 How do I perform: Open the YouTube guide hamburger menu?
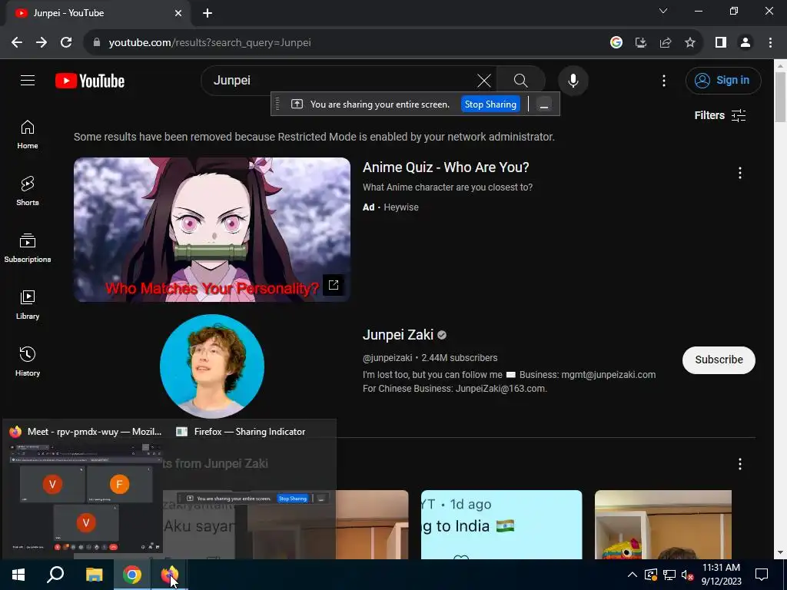28,80
